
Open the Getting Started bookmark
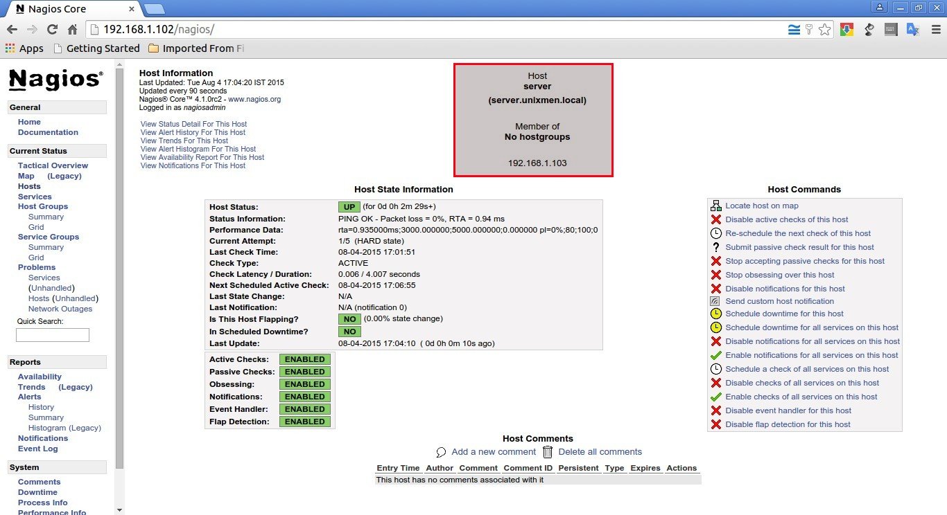(x=96, y=48)
